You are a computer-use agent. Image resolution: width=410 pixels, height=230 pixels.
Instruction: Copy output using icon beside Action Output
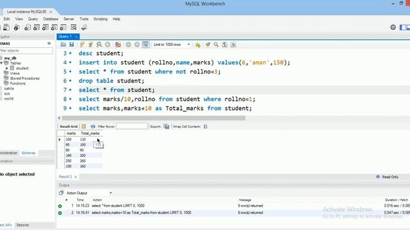[61, 193]
